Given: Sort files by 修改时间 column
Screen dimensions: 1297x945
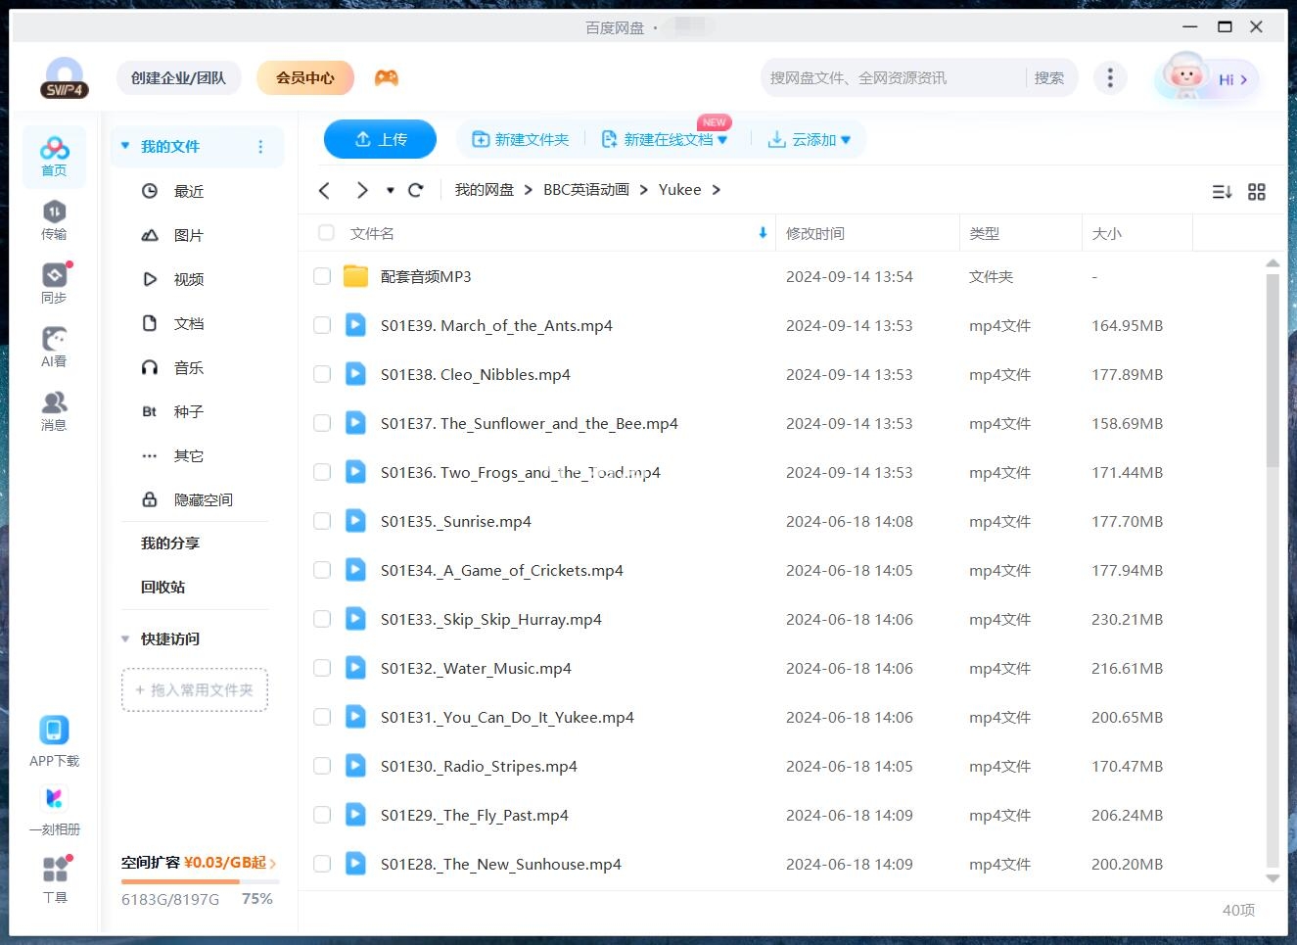Looking at the screenshot, I should (815, 233).
